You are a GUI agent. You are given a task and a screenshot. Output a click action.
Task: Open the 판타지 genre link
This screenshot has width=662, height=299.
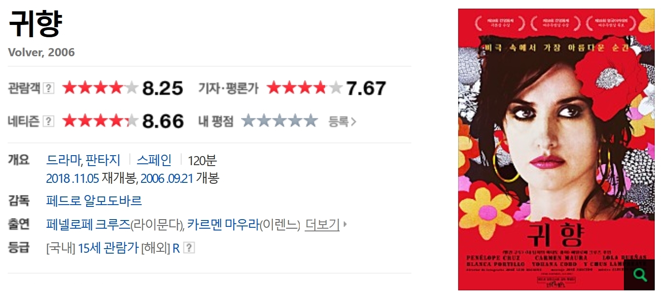click(x=103, y=160)
